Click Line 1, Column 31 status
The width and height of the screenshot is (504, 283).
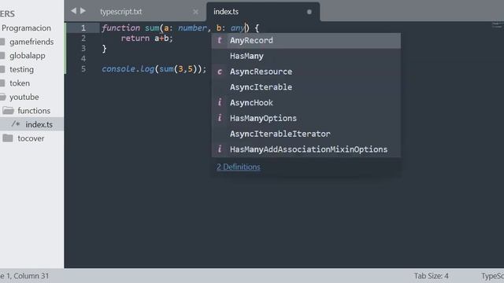pyautogui.click(x=24, y=276)
